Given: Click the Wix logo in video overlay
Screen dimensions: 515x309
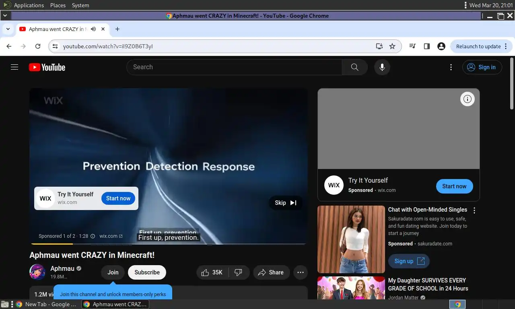Looking at the screenshot, I should pyautogui.click(x=45, y=198).
